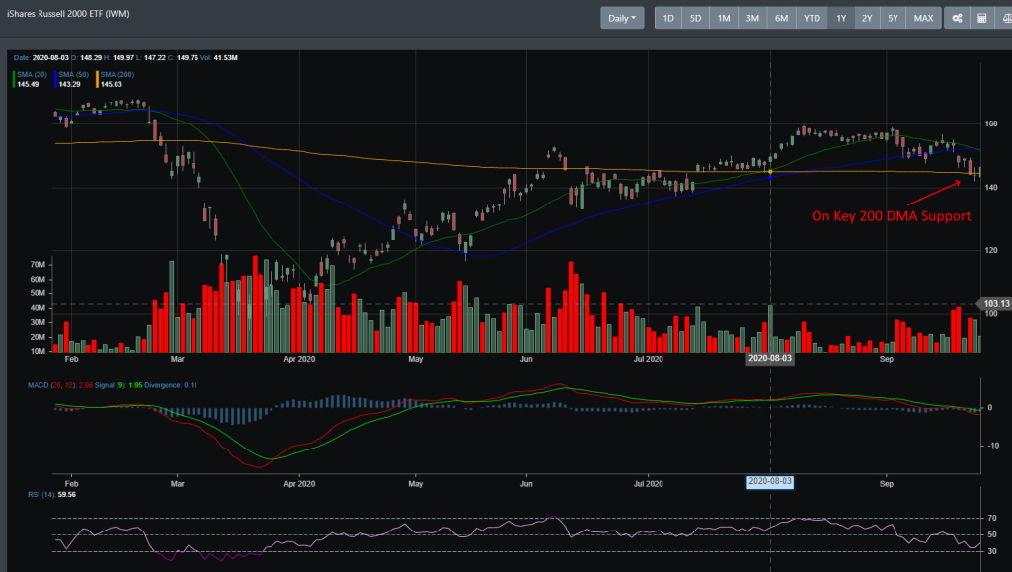Select the 1D time range
Screen dimensions: 1012x572
pyautogui.click(x=668, y=18)
